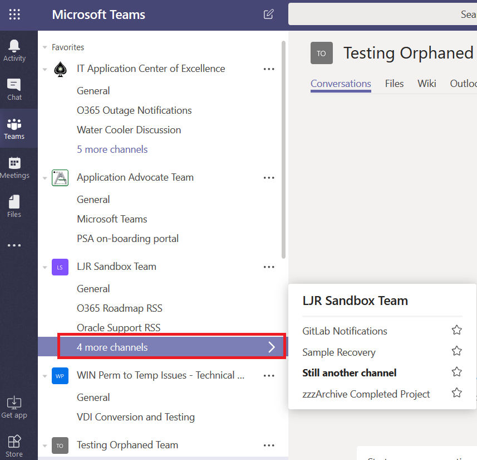Viewport: 477px width, 460px height.
Task: Show 5 more channels link
Action: (x=112, y=149)
